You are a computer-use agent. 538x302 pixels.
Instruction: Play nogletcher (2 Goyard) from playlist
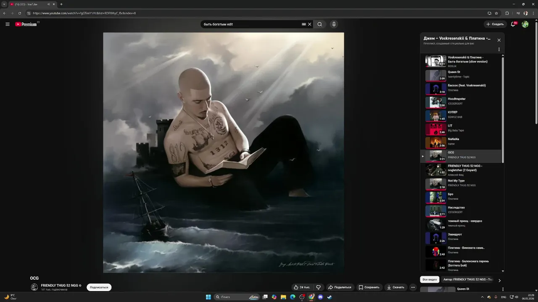(461, 170)
